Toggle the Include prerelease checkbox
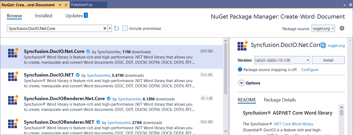 coord(125,28)
